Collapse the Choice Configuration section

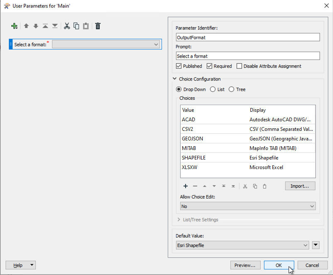[x=175, y=79]
